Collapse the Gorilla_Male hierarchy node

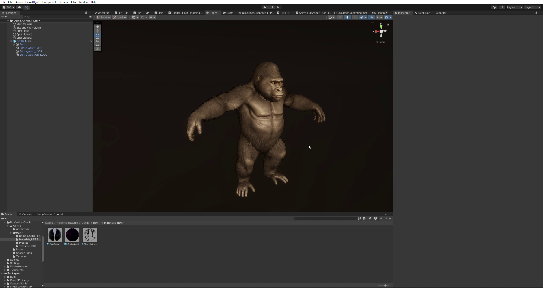click(11, 41)
